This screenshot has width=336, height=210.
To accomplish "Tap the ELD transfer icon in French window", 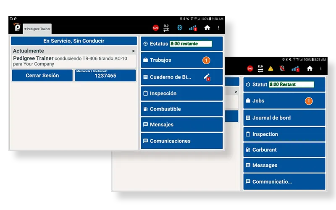I will point(260,68).
